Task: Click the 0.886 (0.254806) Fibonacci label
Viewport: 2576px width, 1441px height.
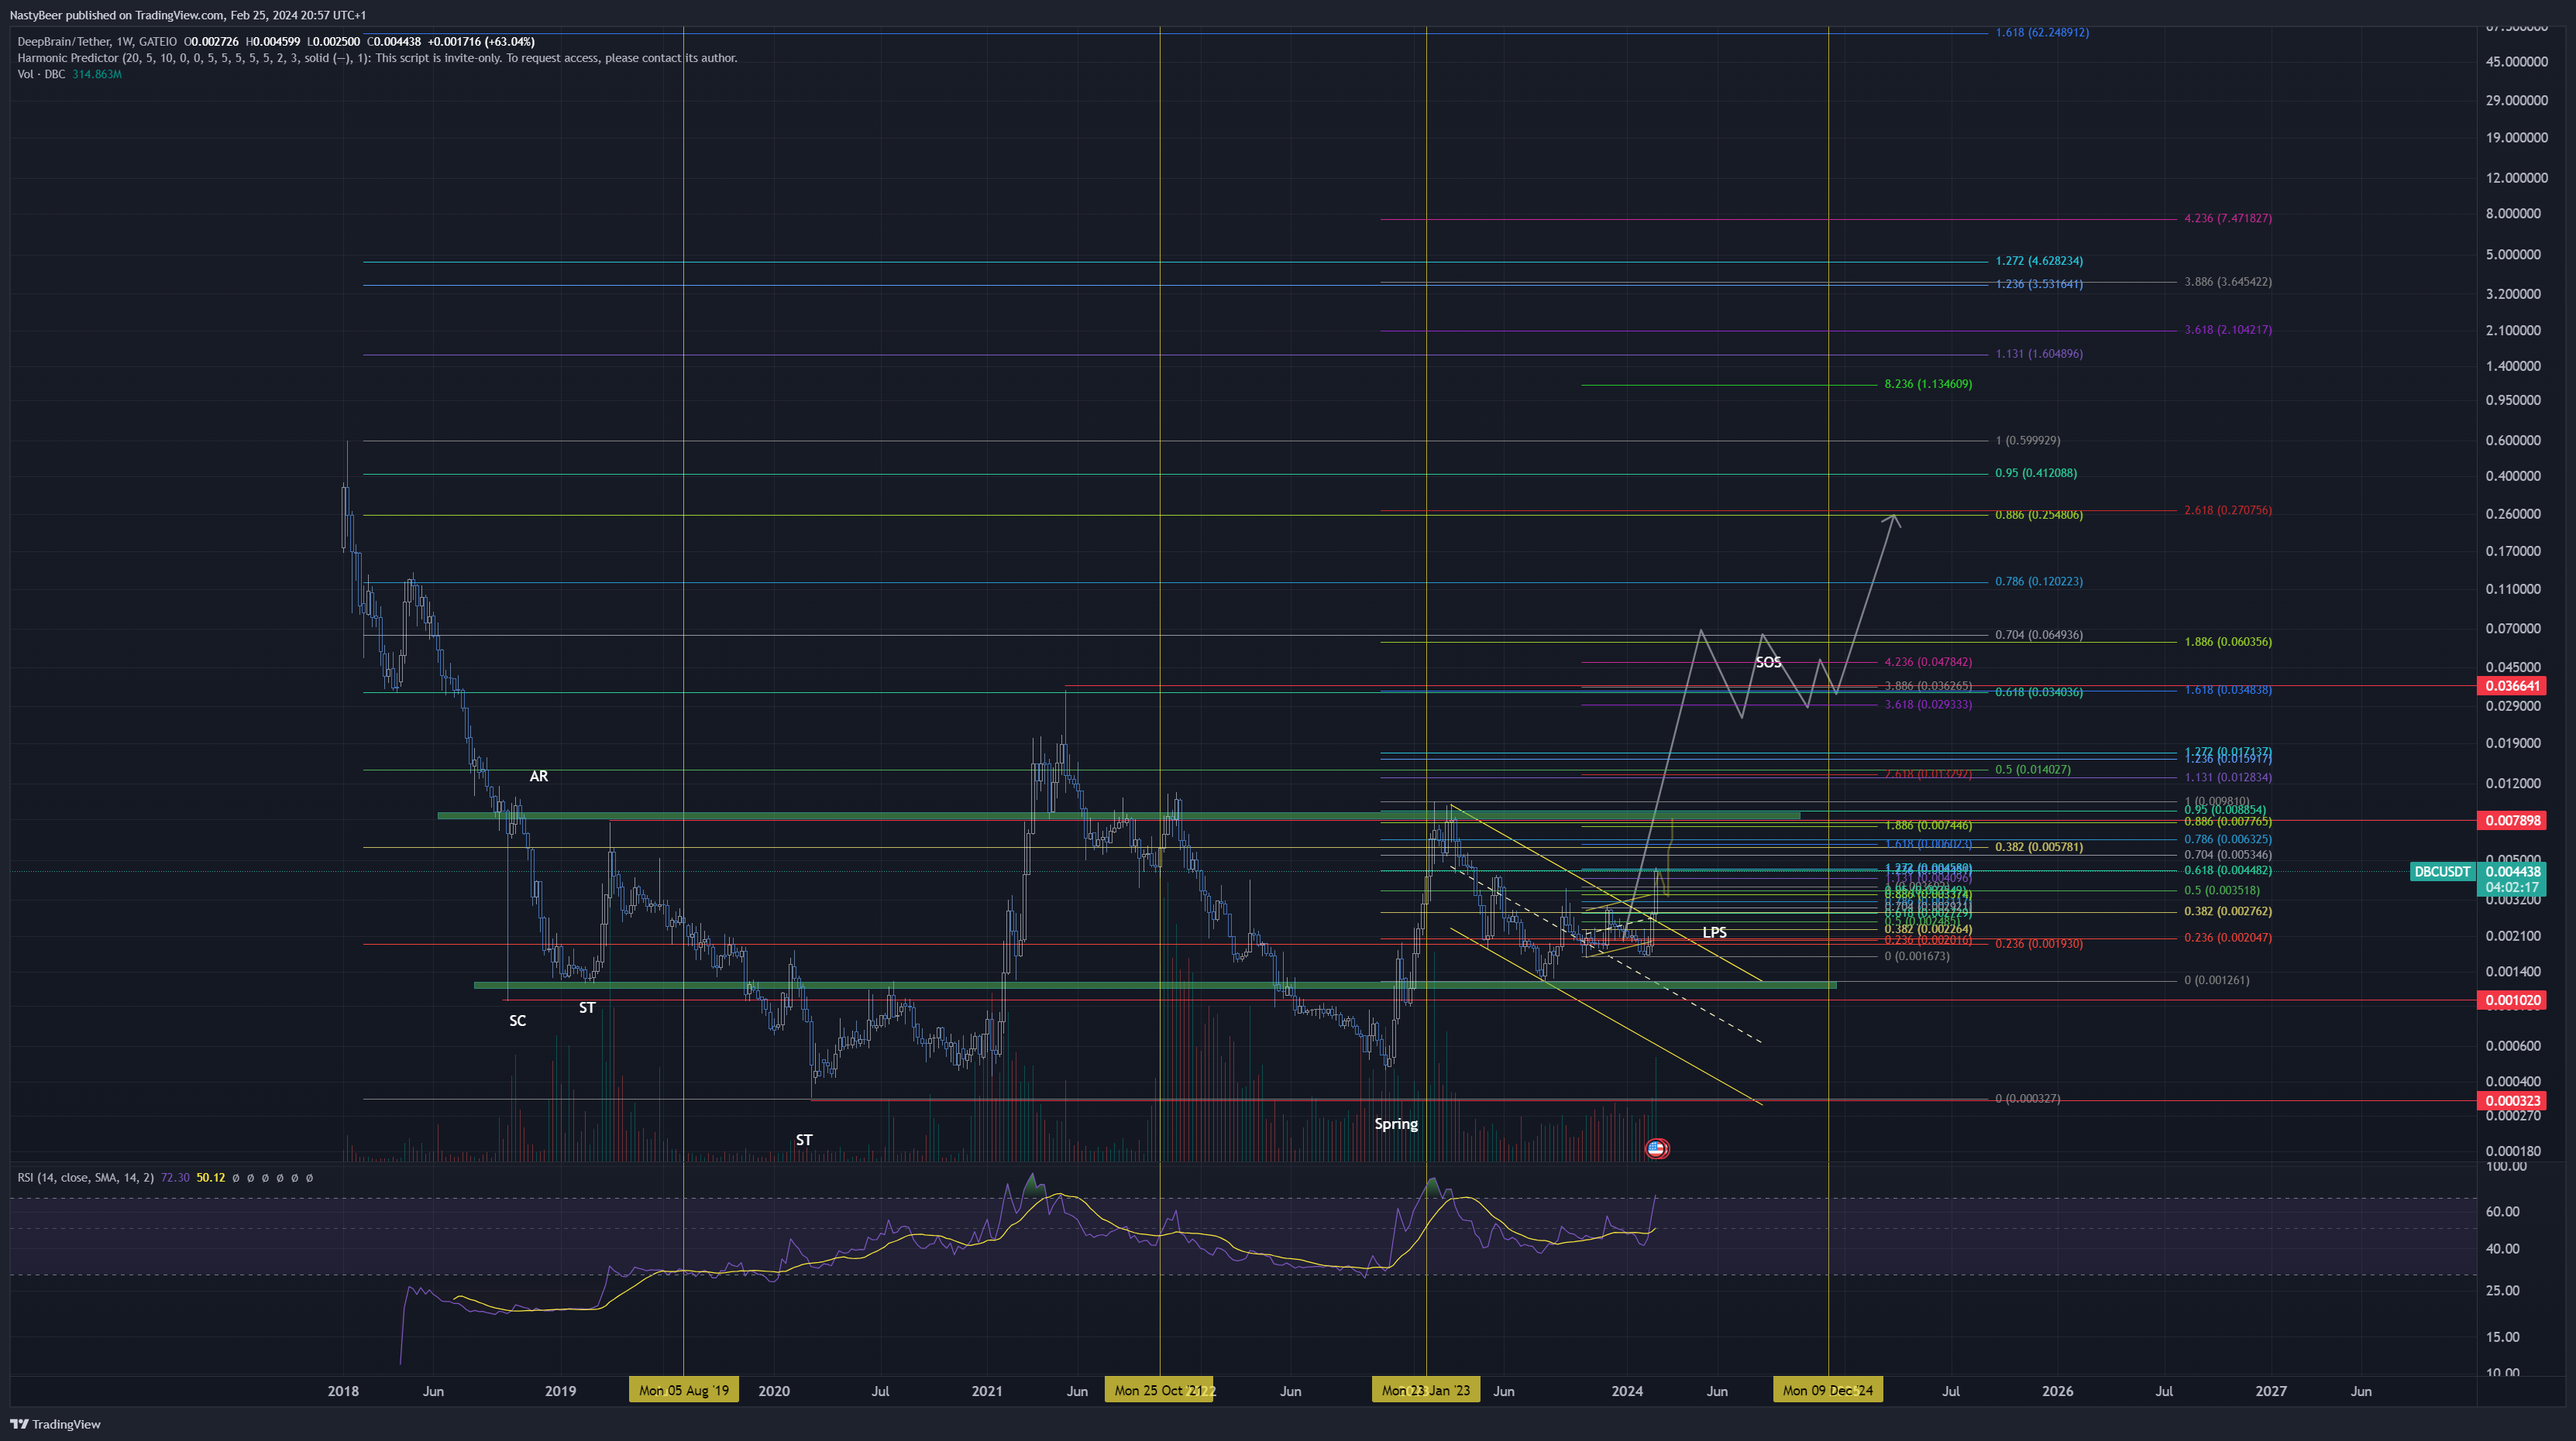Action: pos(2039,516)
